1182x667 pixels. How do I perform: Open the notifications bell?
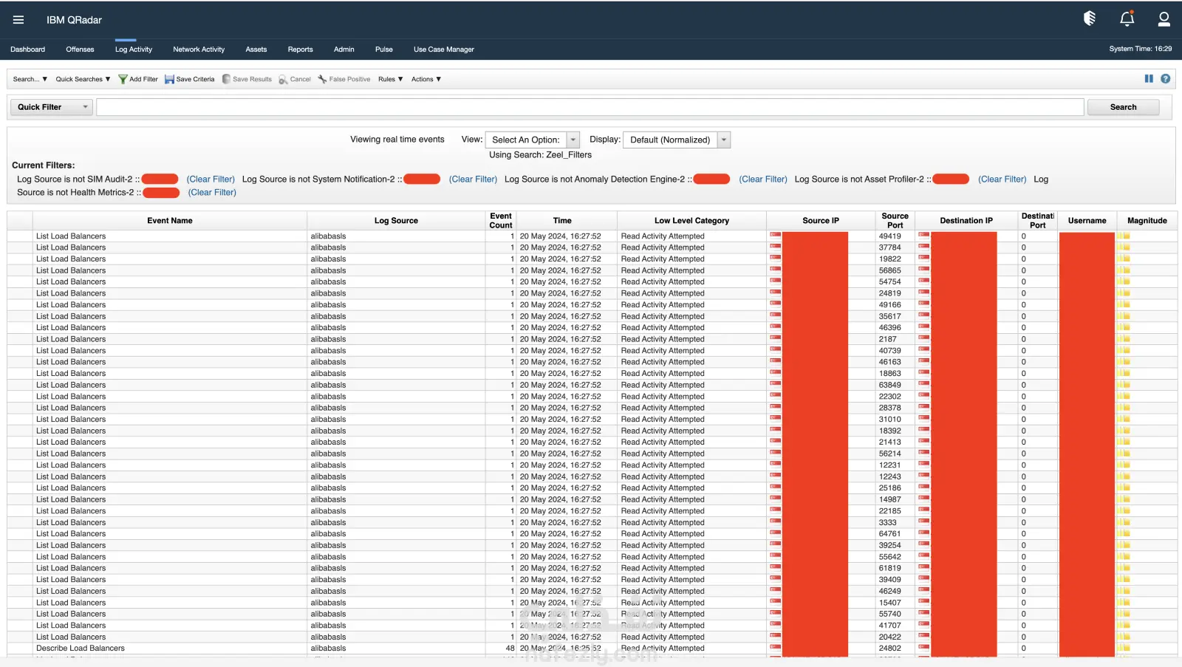pos(1127,19)
